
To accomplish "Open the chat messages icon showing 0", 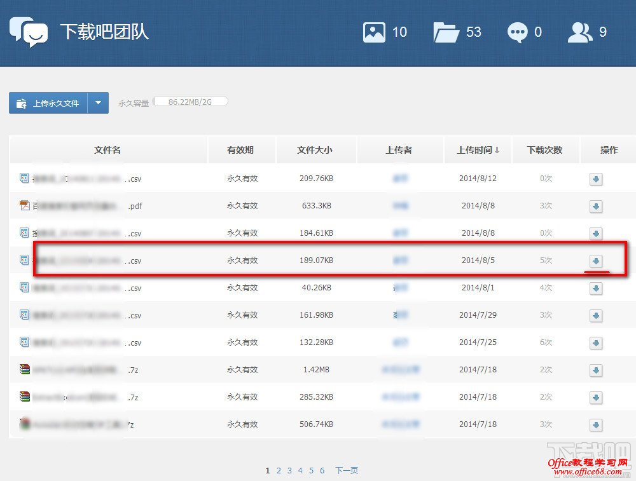I will tap(518, 32).
